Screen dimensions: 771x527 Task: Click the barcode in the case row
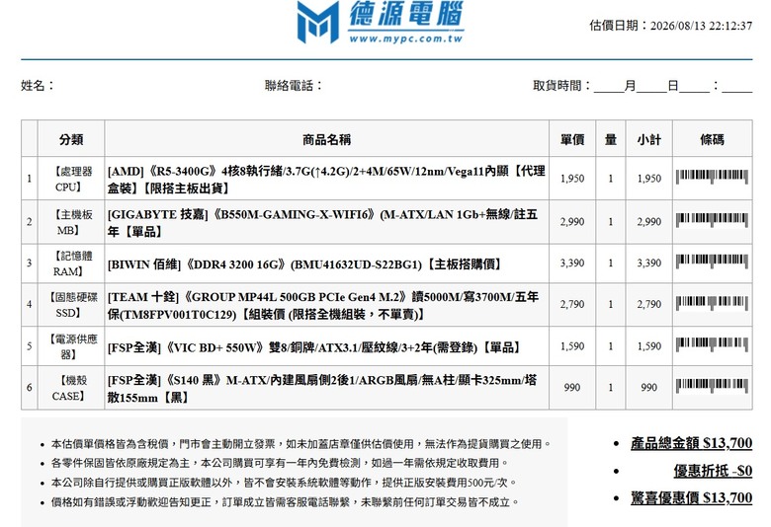[x=712, y=386]
